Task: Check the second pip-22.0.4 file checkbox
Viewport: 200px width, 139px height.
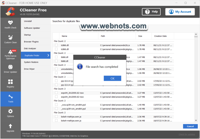Action: coord(56,85)
